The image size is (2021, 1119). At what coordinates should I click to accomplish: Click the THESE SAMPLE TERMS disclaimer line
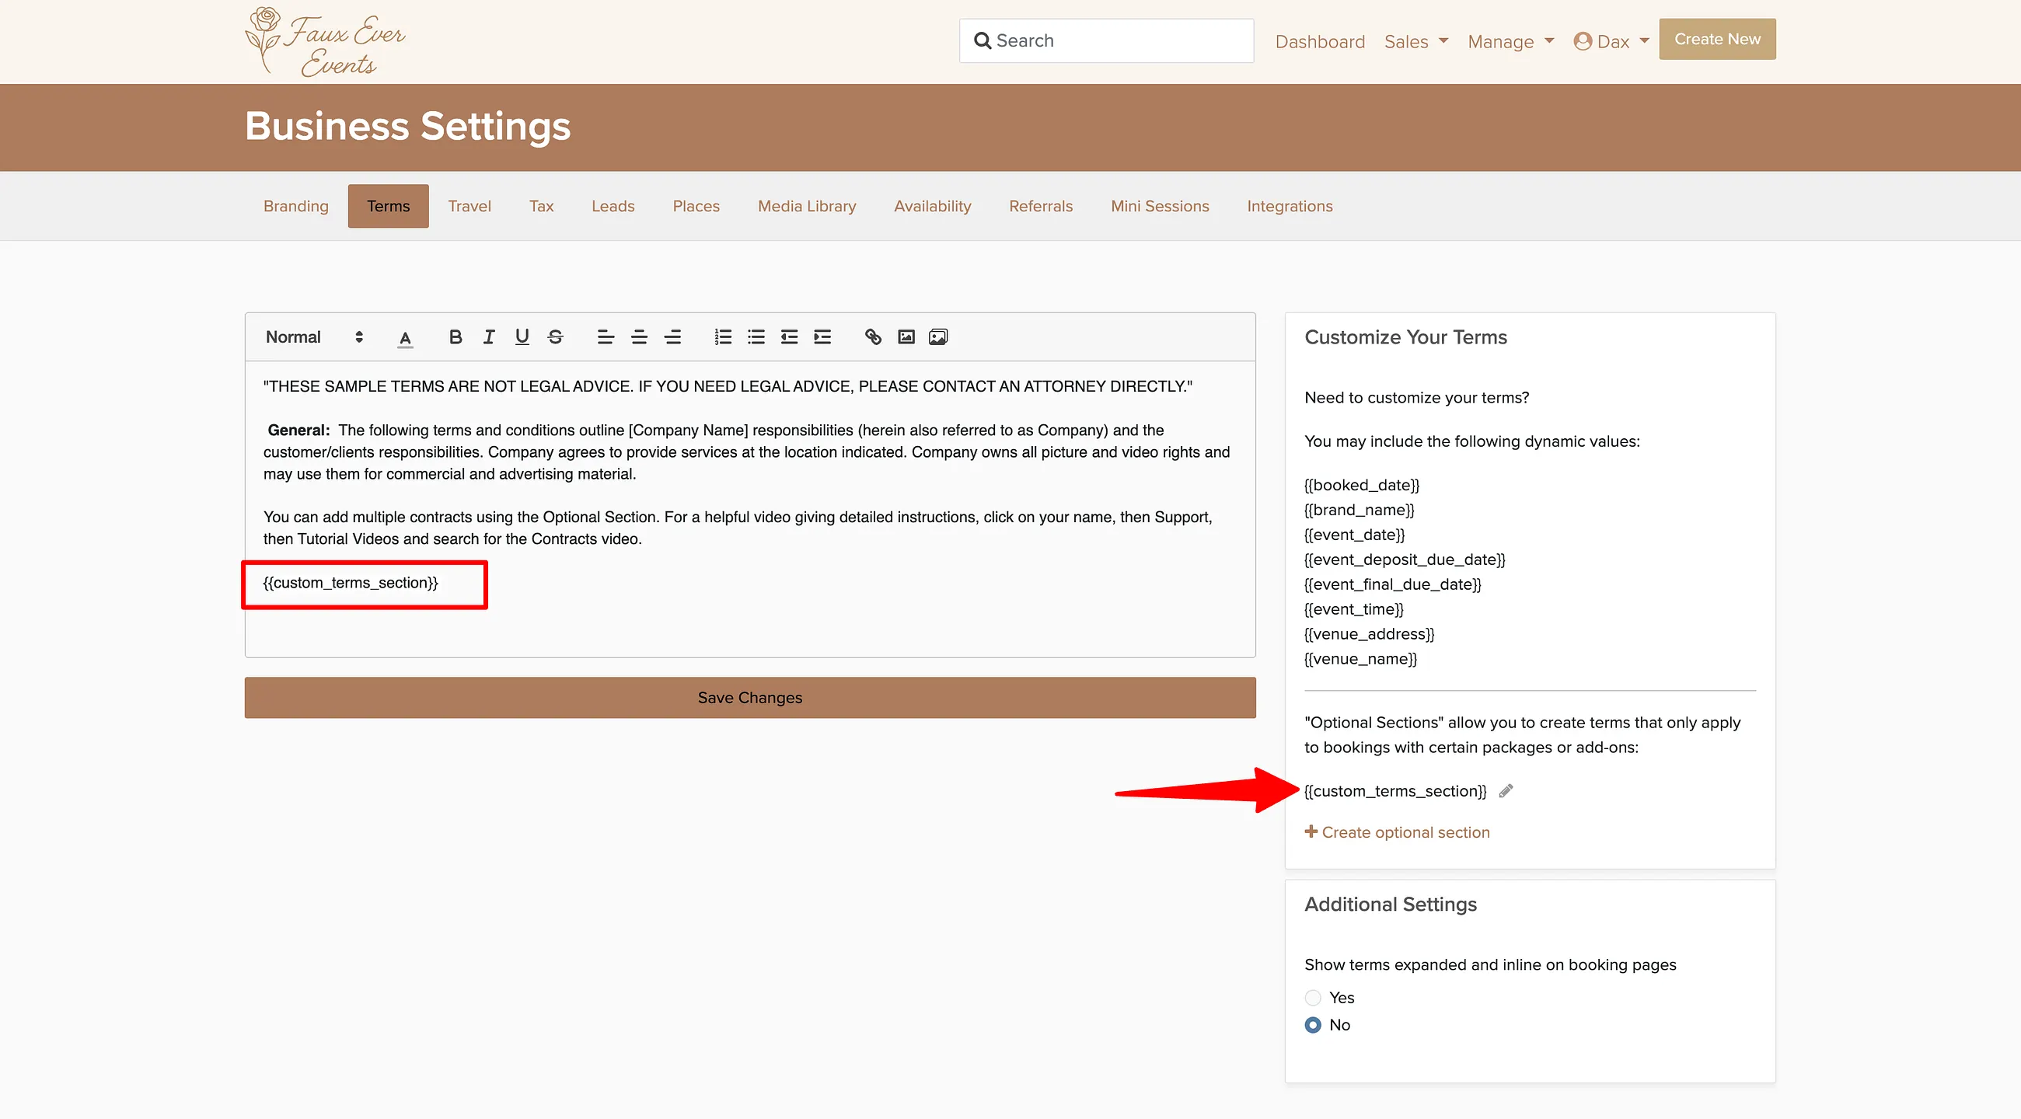pyautogui.click(x=728, y=386)
